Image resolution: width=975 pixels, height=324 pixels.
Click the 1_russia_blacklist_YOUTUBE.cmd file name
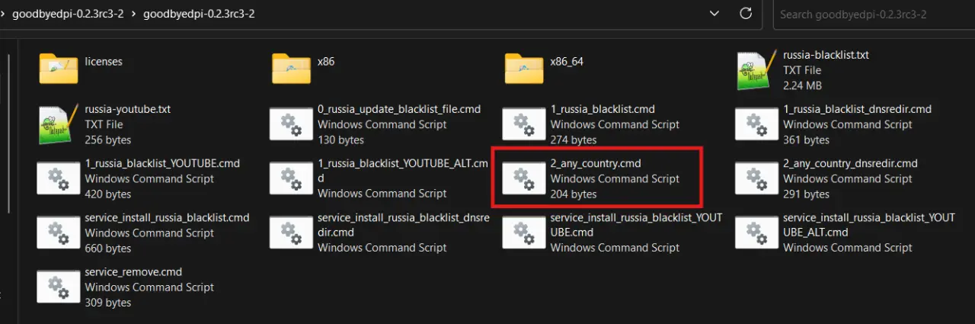point(163,163)
